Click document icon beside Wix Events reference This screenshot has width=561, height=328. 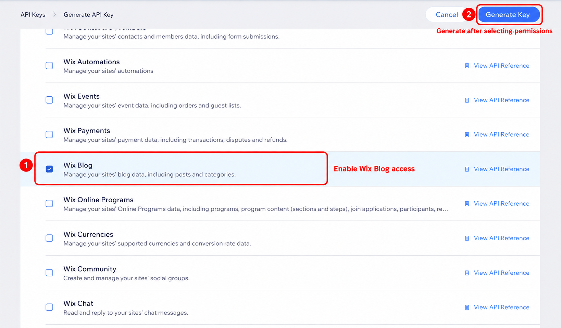(467, 100)
